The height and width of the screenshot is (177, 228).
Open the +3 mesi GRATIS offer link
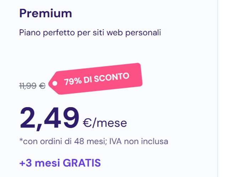[60, 163]
